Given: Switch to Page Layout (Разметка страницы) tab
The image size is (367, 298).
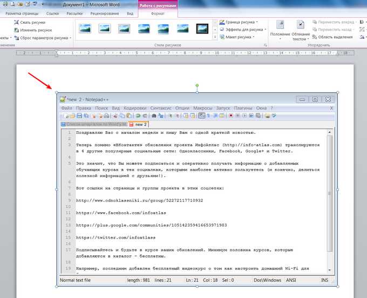Looking at the screenshot, I should tap(22, 13).
